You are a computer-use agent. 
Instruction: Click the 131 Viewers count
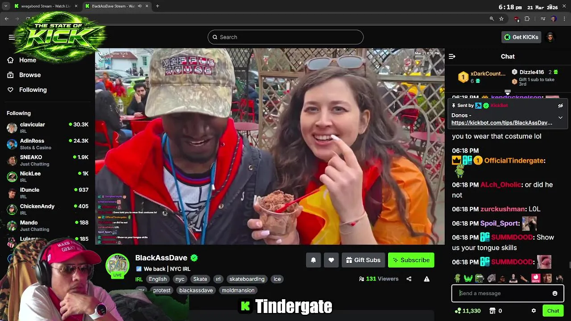click(378, 279)
